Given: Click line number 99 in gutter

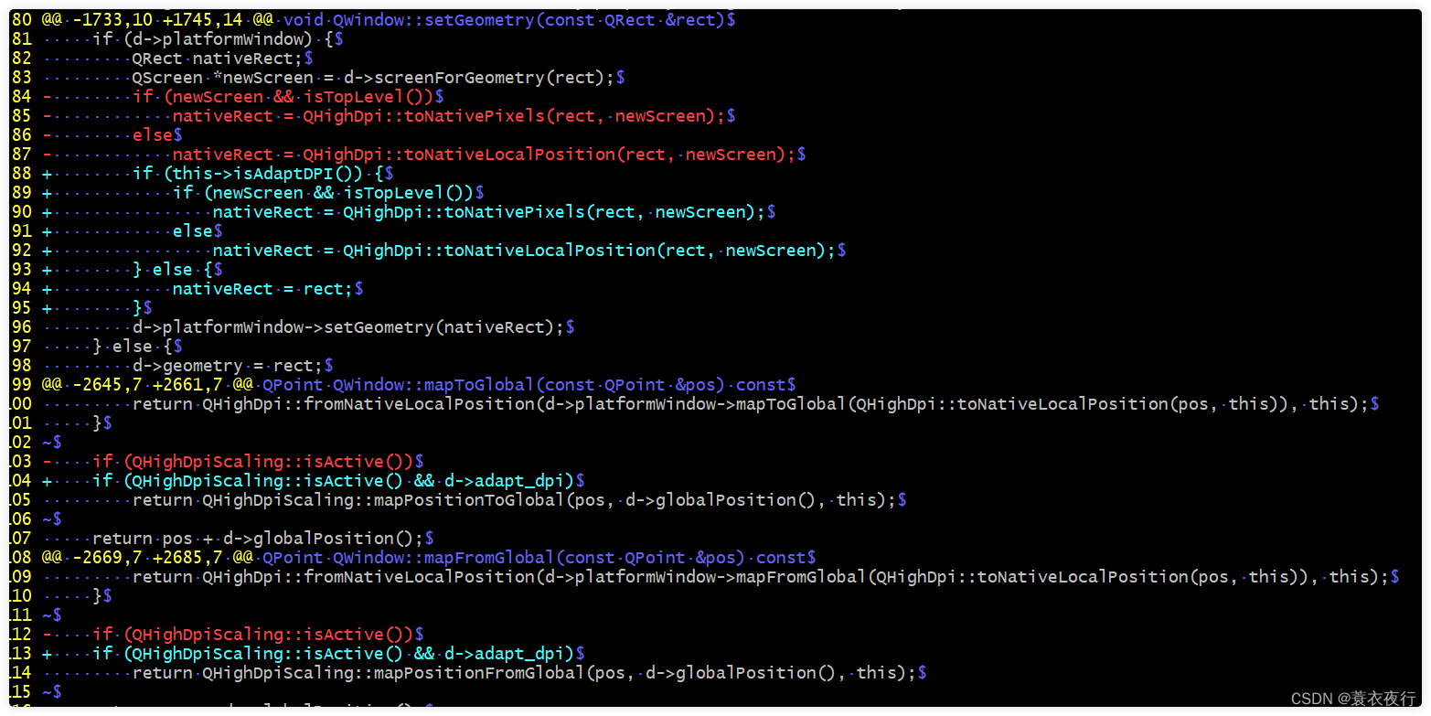Looking at the screenshot, I should pyautogui.click(x=21, y=385).
